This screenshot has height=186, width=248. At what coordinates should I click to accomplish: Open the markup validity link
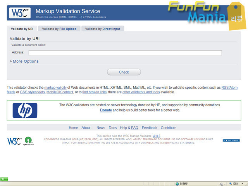[55, 88]
